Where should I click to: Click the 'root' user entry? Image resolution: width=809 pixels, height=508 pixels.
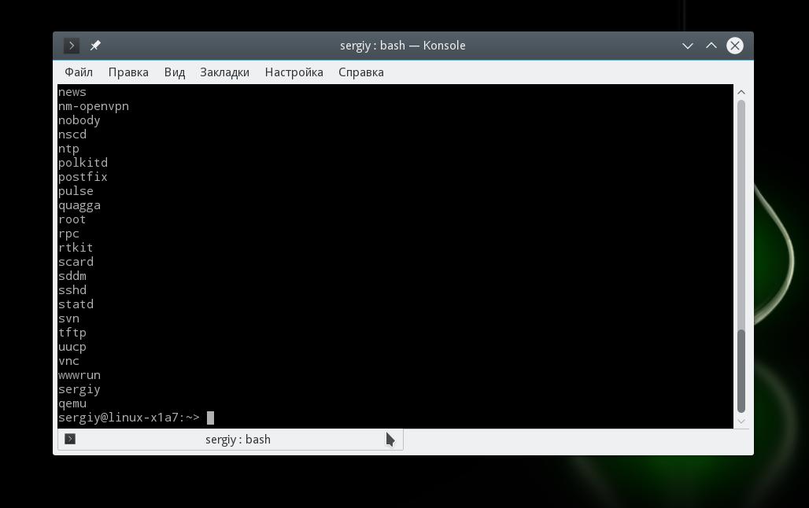(x=72, y=219)
